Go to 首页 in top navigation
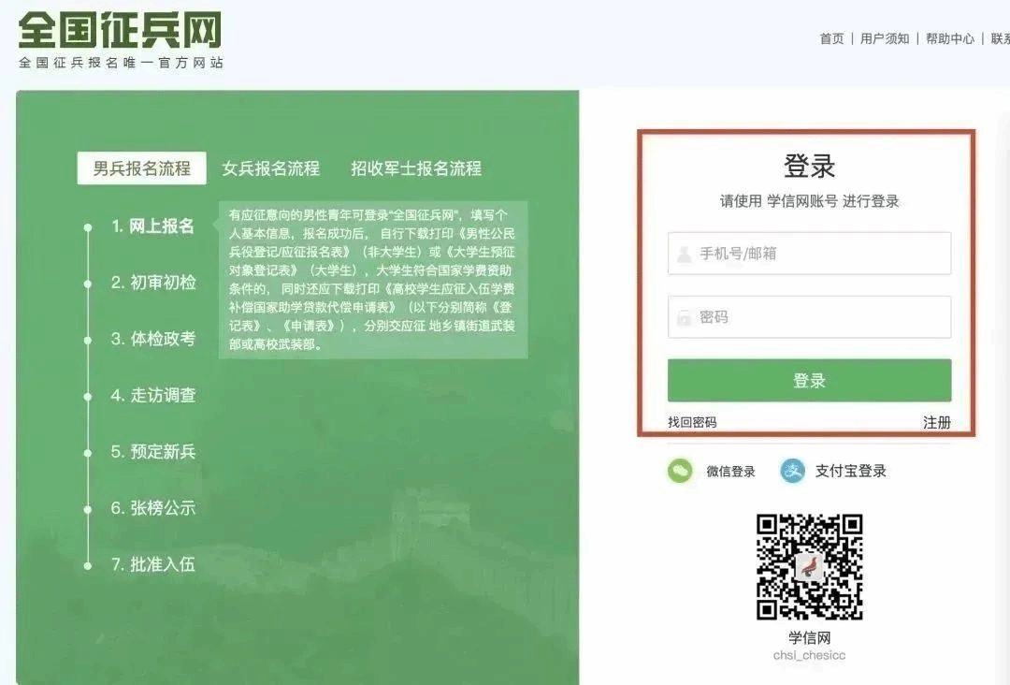Image resolution: width=1010 pixels, height=685 pixels. pyautogui.click(x=831, y=38)
